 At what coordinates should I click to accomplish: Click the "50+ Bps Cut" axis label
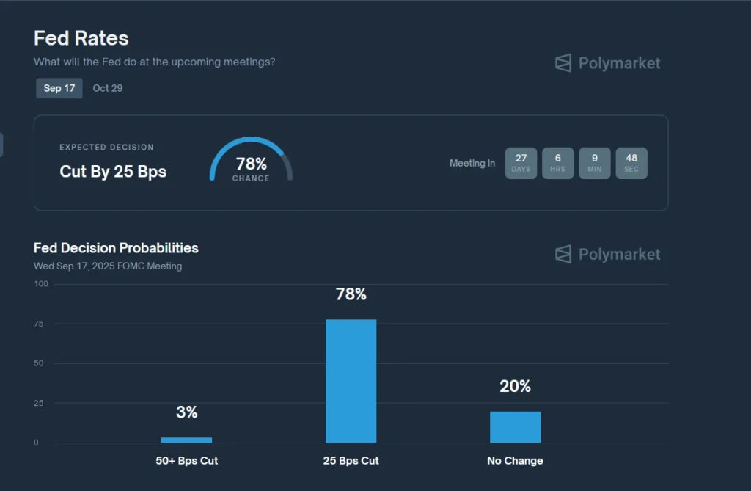187,461
